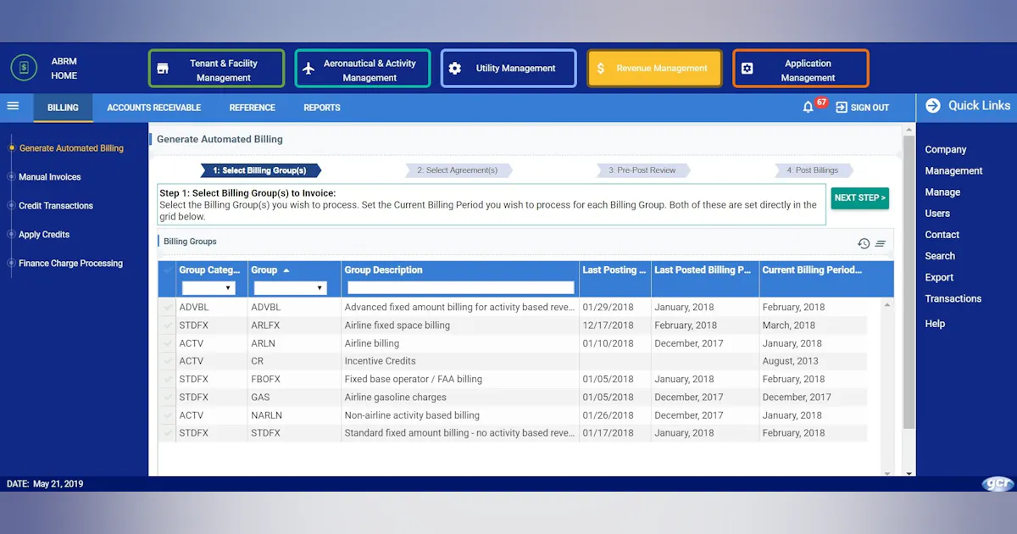The image size is (1017, 534).
Task: Expand the Finance Charge Processing item
Action: pyautogui.click(x=11, y=264)
